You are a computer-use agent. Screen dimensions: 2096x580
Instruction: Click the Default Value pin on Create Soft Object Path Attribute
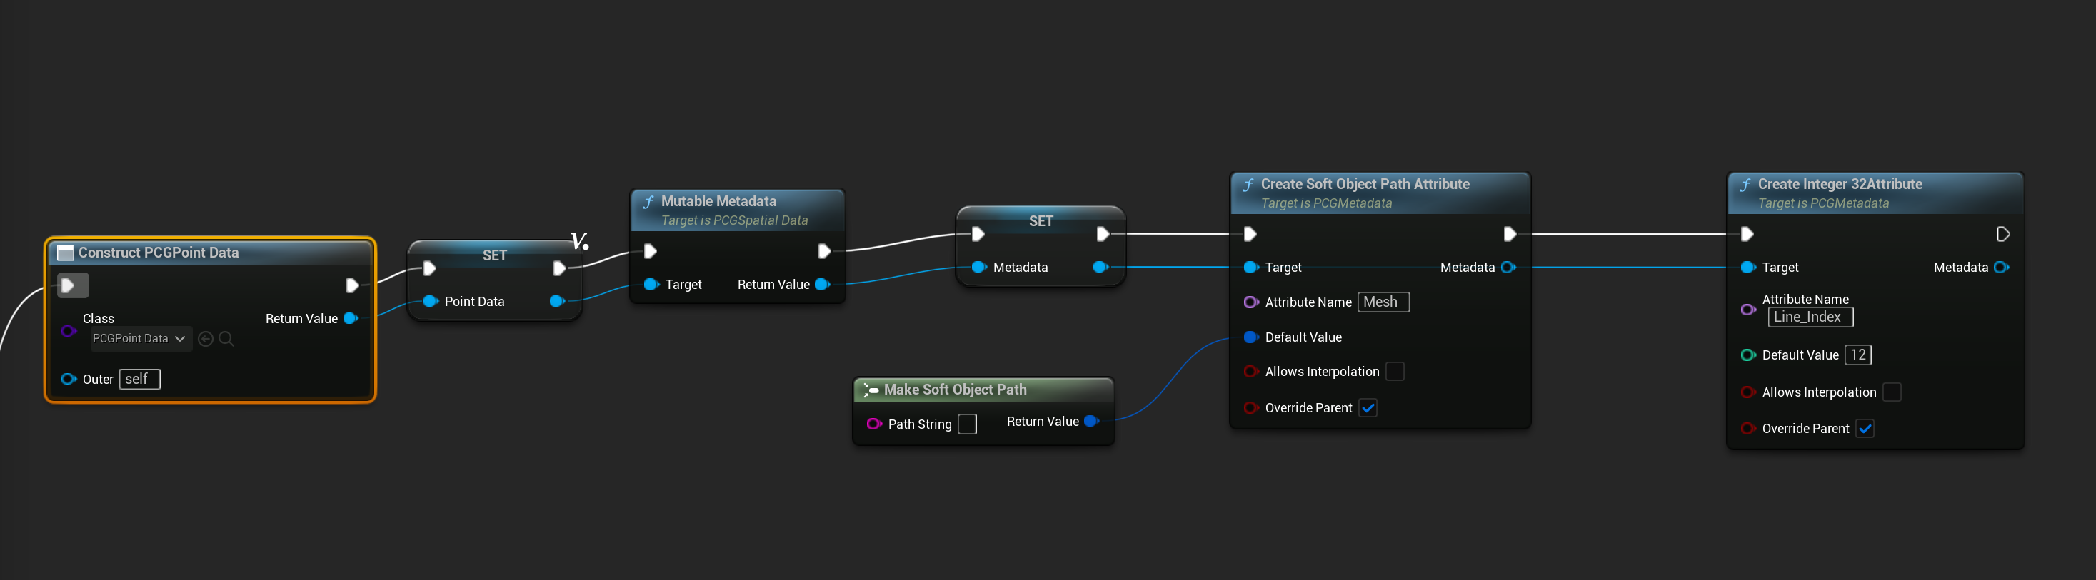coord(1250,337)
